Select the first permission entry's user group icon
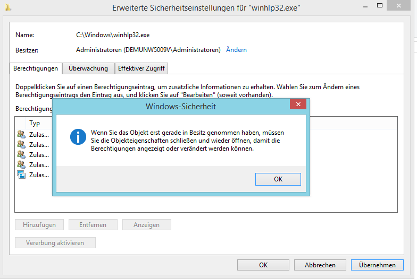 pos(21,135)
